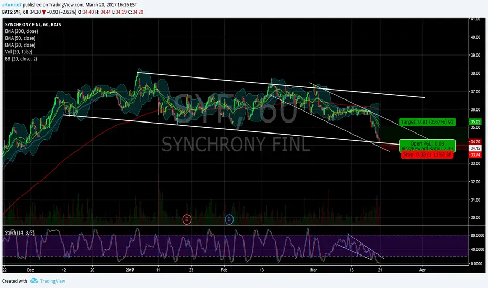Click the white 34.12 price axis tag
Image resolution: width=488 pixels, height=288 pixels.
(475, 148)
